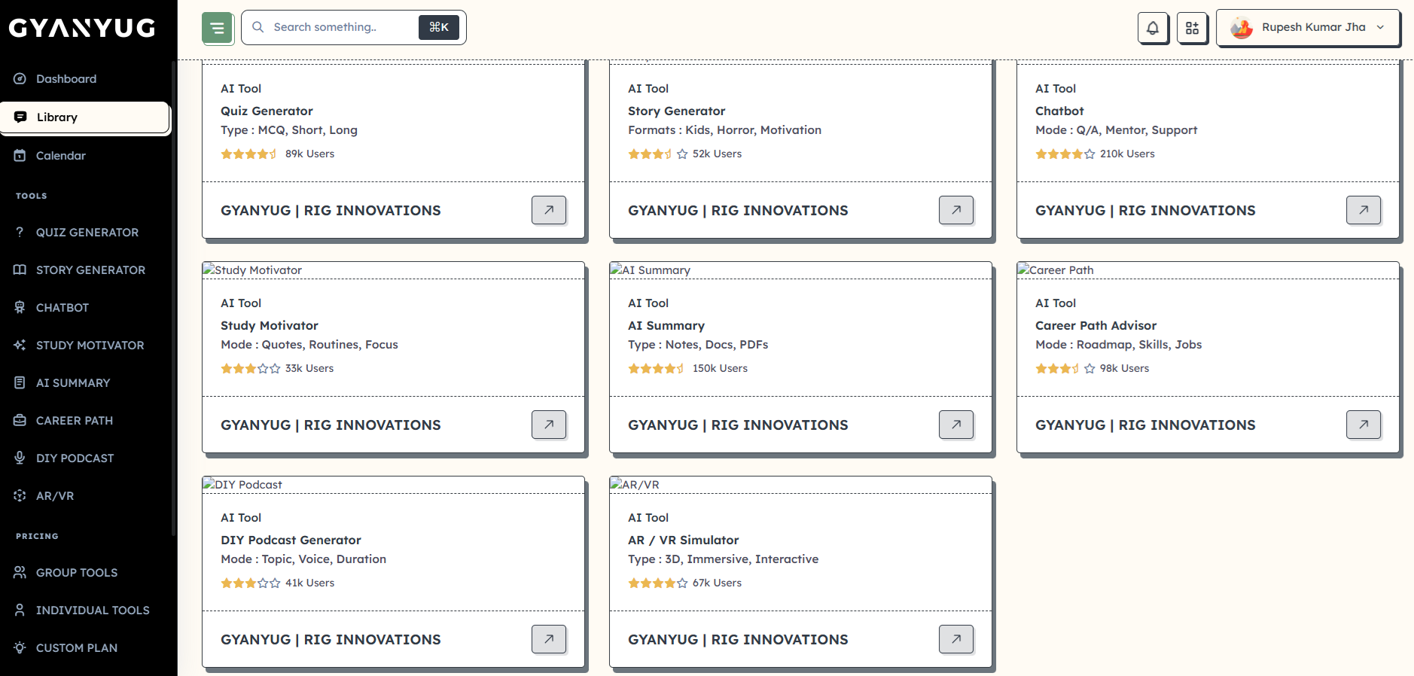
Task: Open the Career Path Advisor card arrow button
Action: coord(1363,425)
